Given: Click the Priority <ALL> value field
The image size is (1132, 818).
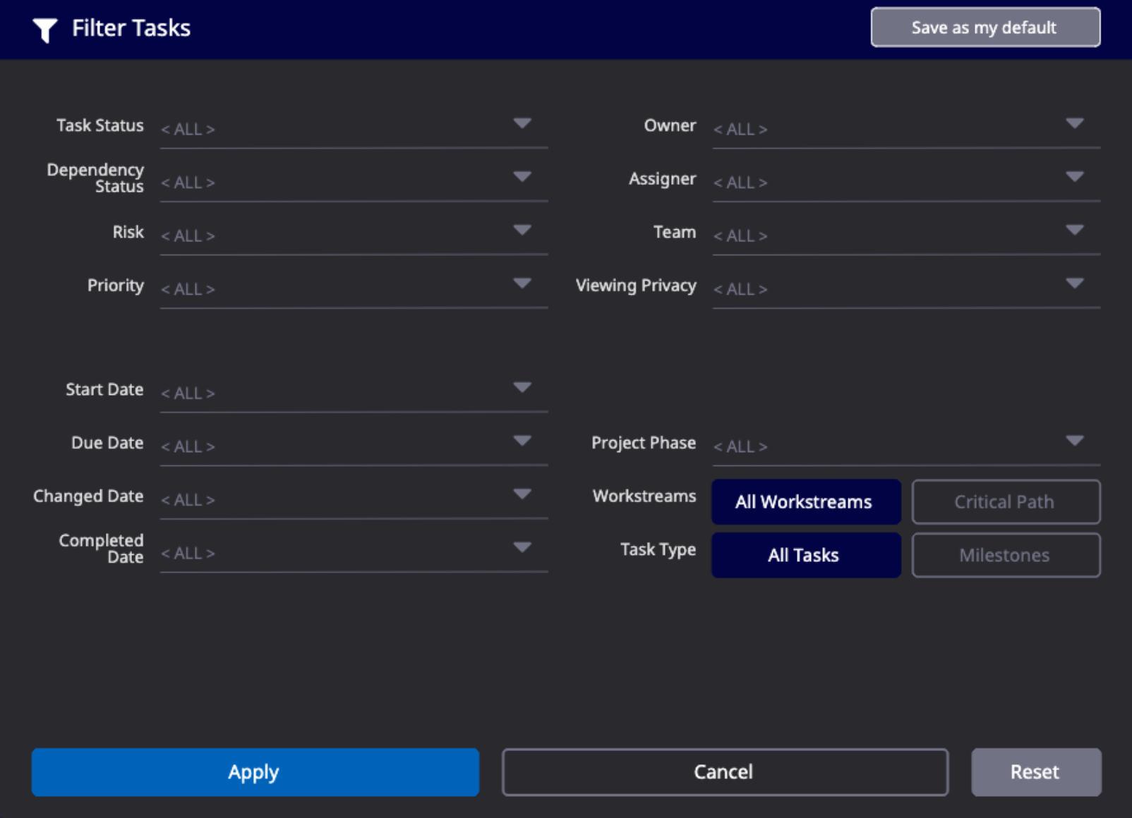Looking at the screenshot, I should tap(354, 289).
